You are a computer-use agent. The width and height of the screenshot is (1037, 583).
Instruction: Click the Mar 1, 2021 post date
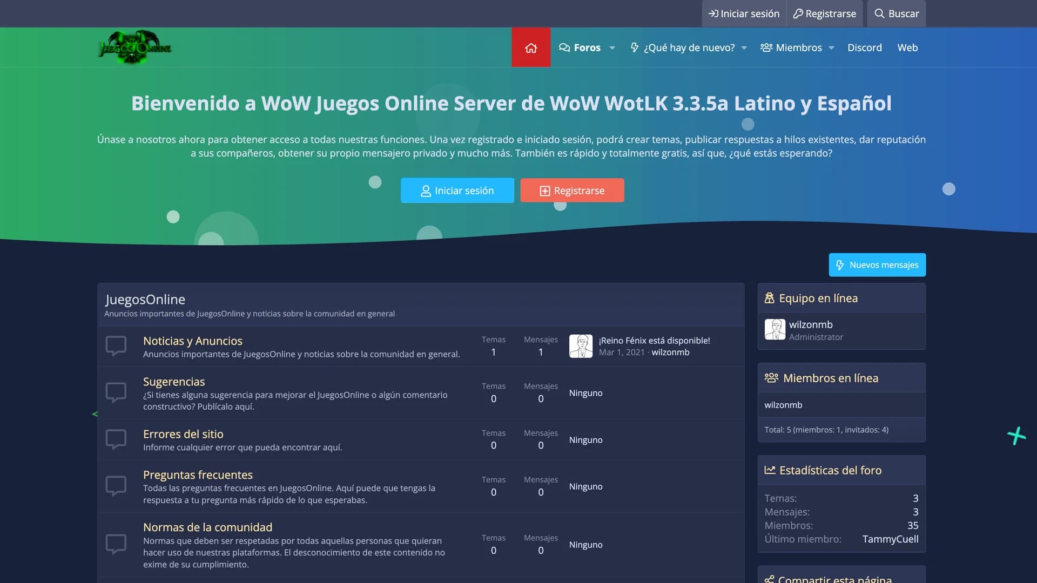pyautogui.click(x=622, y=352)
